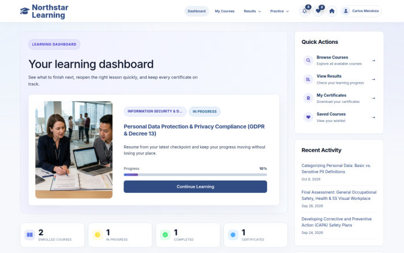The image size is (404, 253).
Task: Click the arrow next to Browse Courses
Action: pos(373,61)
